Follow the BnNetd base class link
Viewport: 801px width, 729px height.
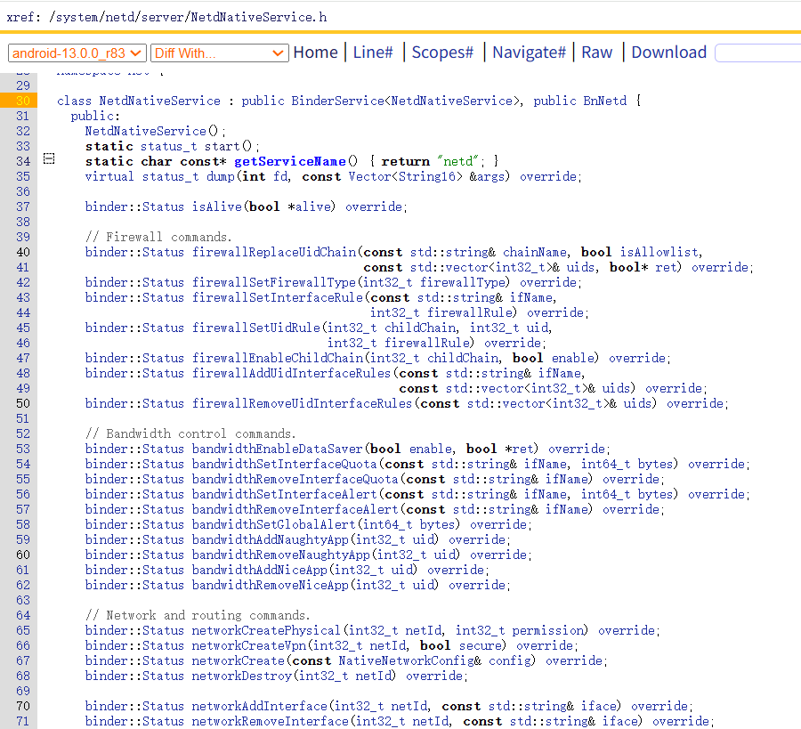605,101
